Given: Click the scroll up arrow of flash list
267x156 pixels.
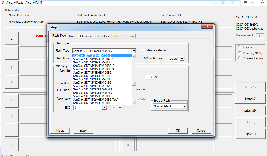Looking at the screenshot, I should pyautogui.click(x=134, y=56).
